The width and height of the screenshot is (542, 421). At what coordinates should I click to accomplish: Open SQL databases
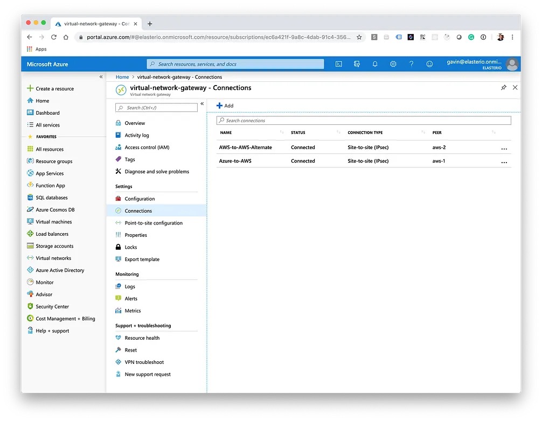click(47, 197)
